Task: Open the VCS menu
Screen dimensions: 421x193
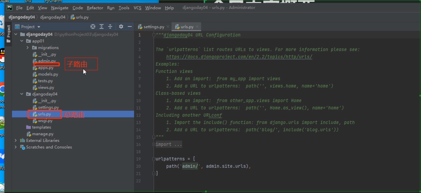Action: point(137,8)
